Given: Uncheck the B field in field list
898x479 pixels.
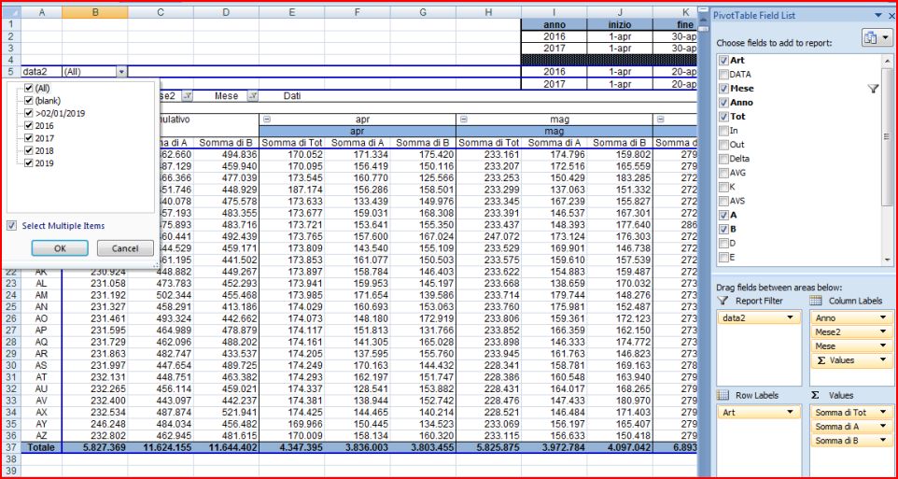Looking at the screenshot, I should coord(723,229).
